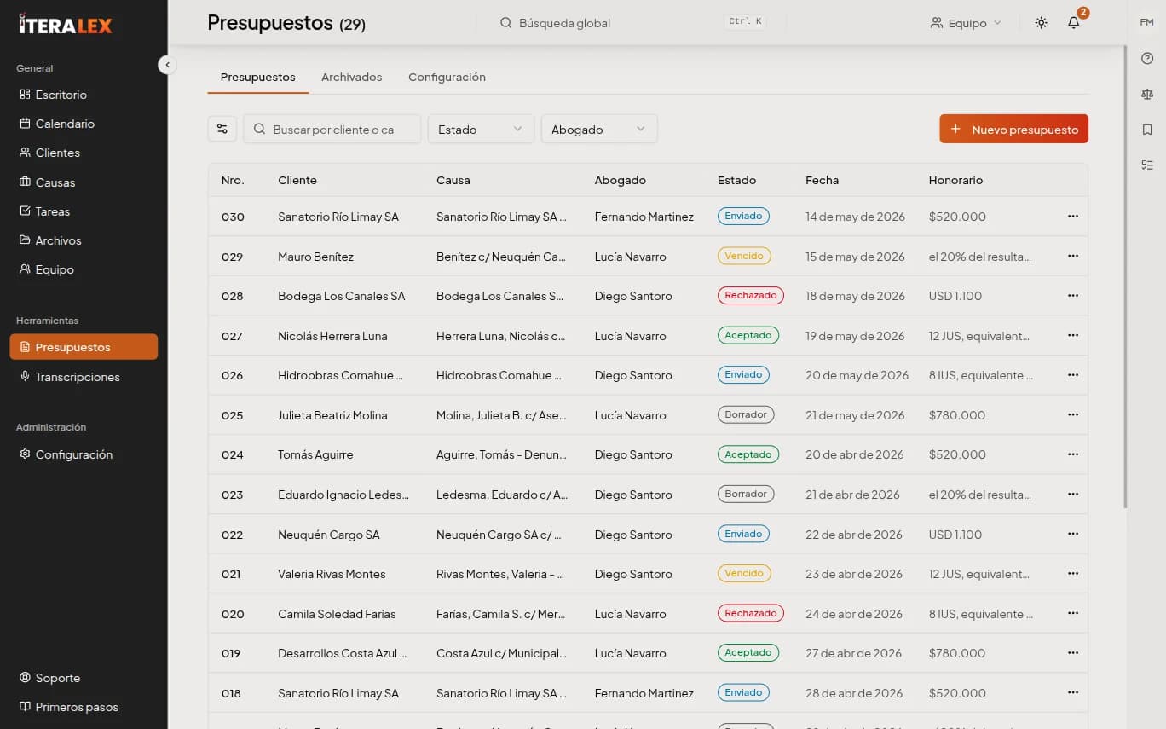This screenshot has width=1166, height=729.
Task: Select client Mauro Benítez
Action: 315,257
